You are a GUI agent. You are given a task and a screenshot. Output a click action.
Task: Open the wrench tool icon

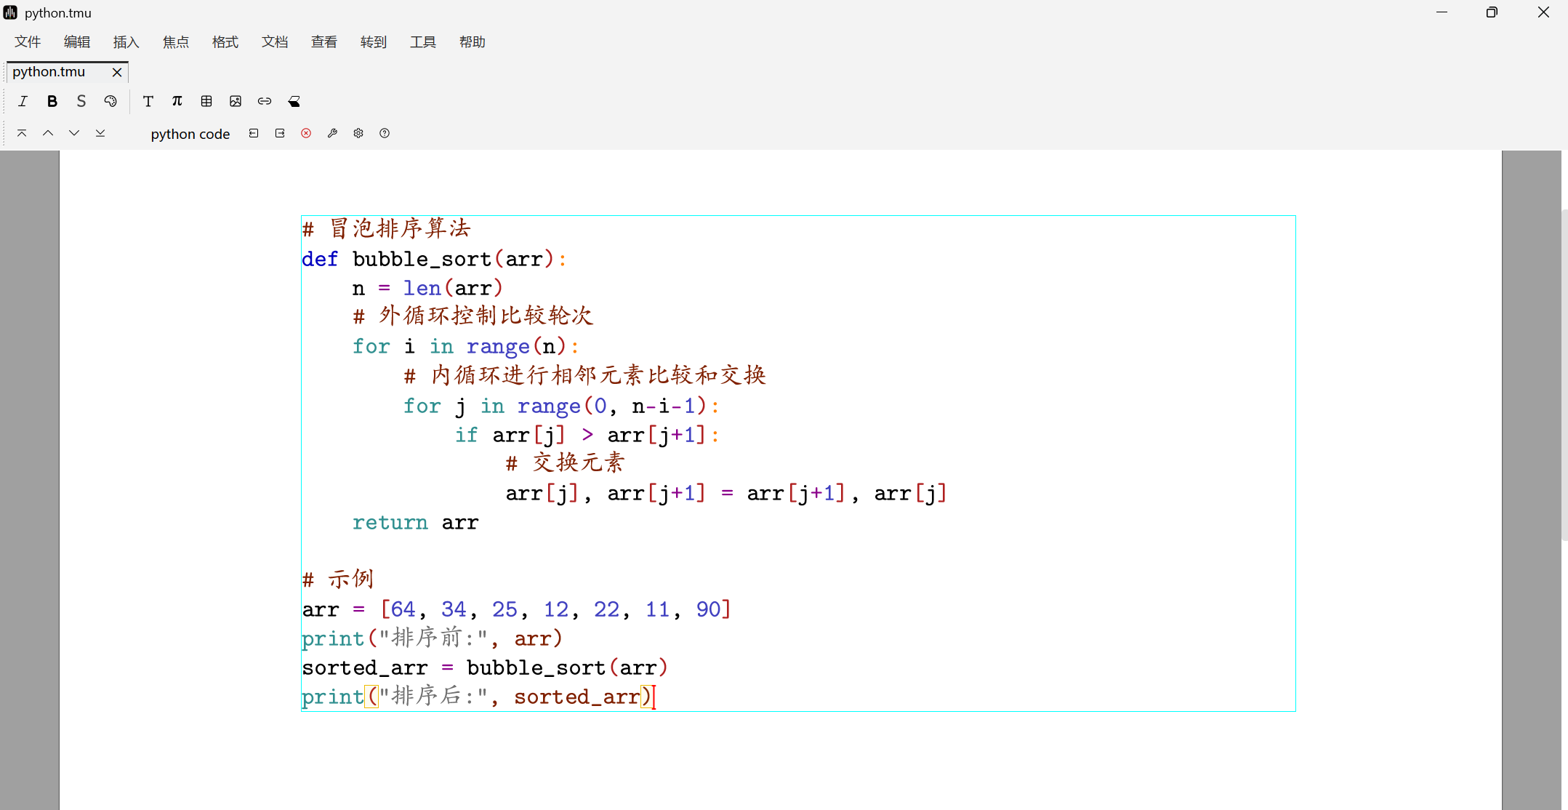[332, 133]
